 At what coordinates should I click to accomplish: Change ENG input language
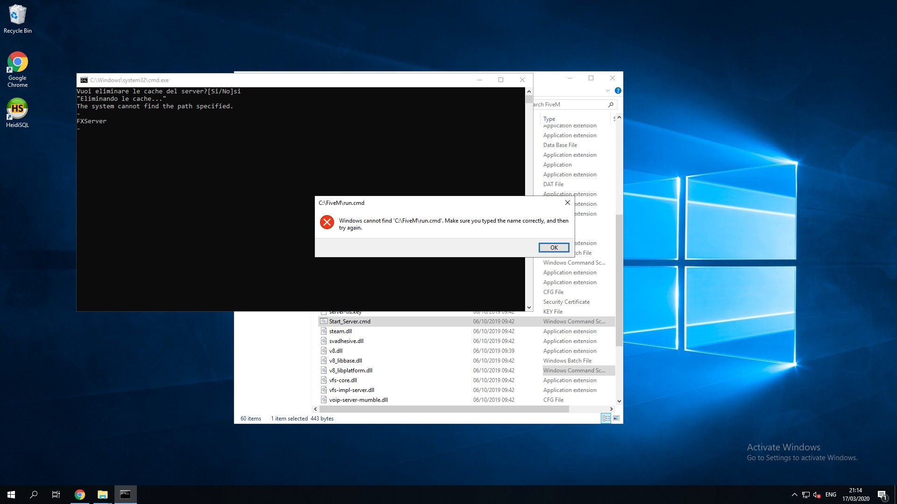831,495
